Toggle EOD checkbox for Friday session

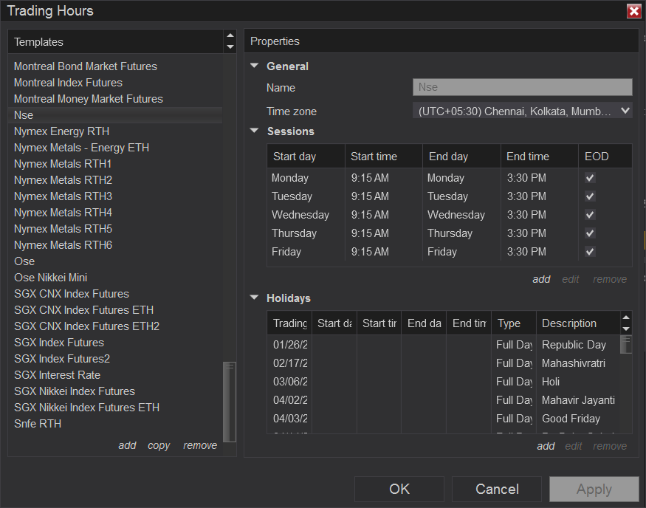590,252
